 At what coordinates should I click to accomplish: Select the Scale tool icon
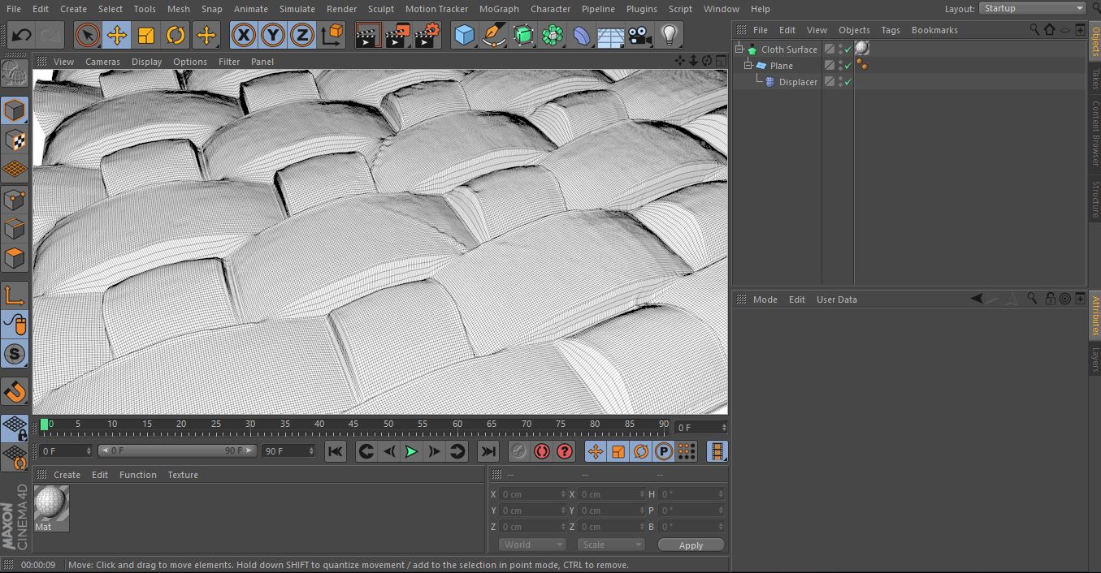click(146, 36)
